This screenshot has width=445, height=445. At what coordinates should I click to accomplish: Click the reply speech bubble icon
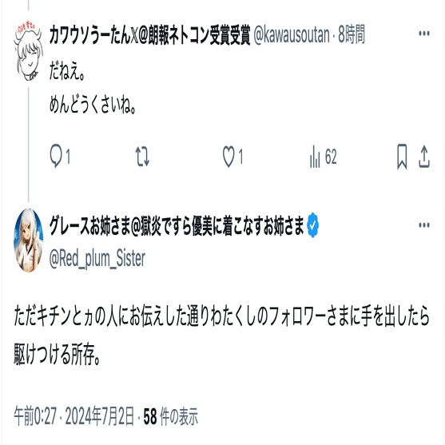point(56,156)
